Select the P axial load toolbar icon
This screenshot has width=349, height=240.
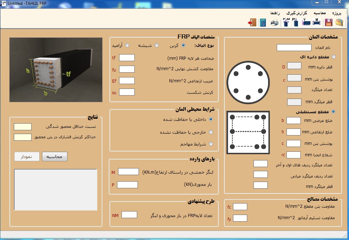point(296,23)
